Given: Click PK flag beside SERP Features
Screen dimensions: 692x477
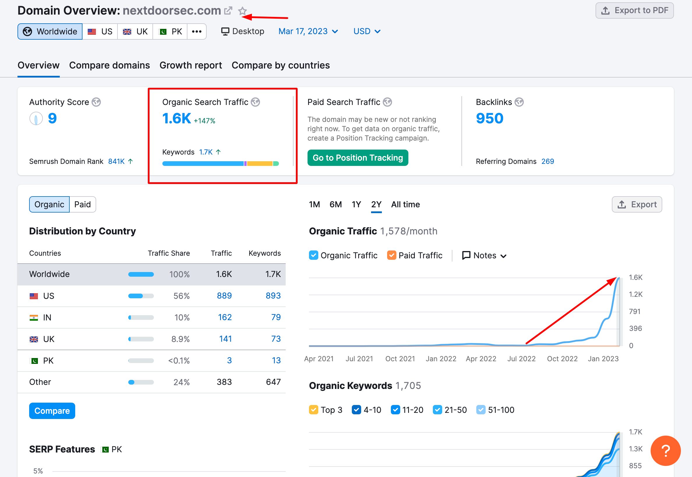Looking at the screenshot, I should [105, 450].
